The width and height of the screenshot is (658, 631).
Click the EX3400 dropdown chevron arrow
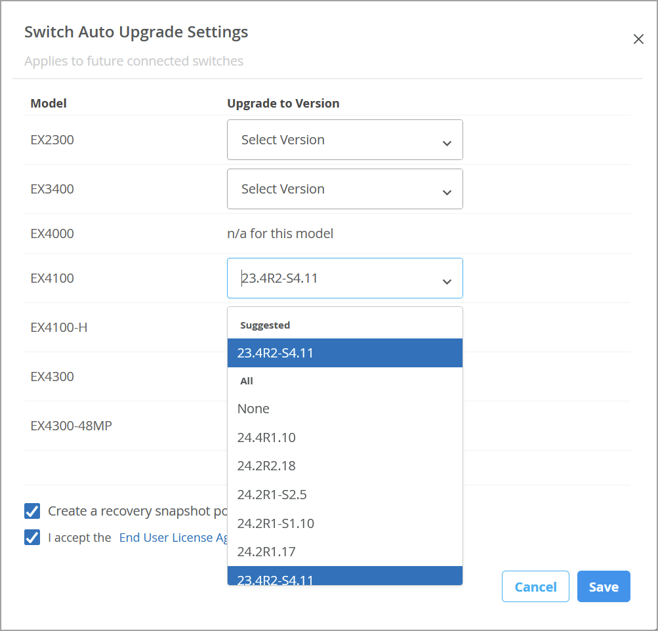[x=447, y=192]
